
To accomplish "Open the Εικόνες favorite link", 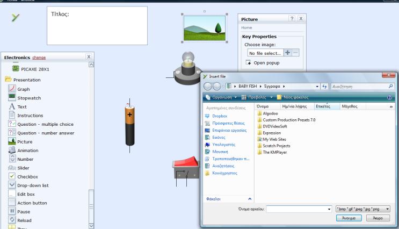I will point(219,137).
